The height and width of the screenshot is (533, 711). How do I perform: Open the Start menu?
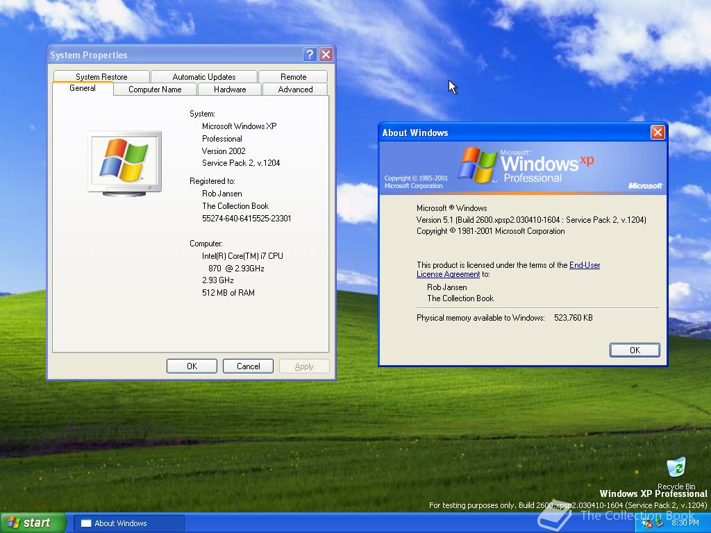32,523
